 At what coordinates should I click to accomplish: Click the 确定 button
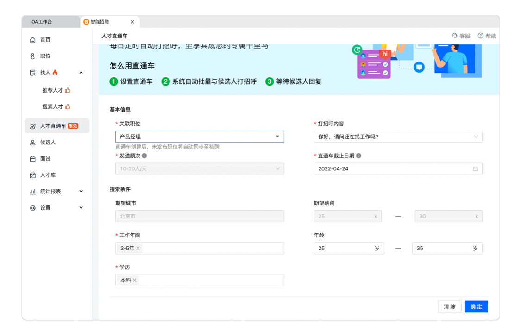[x=476, y=306]
